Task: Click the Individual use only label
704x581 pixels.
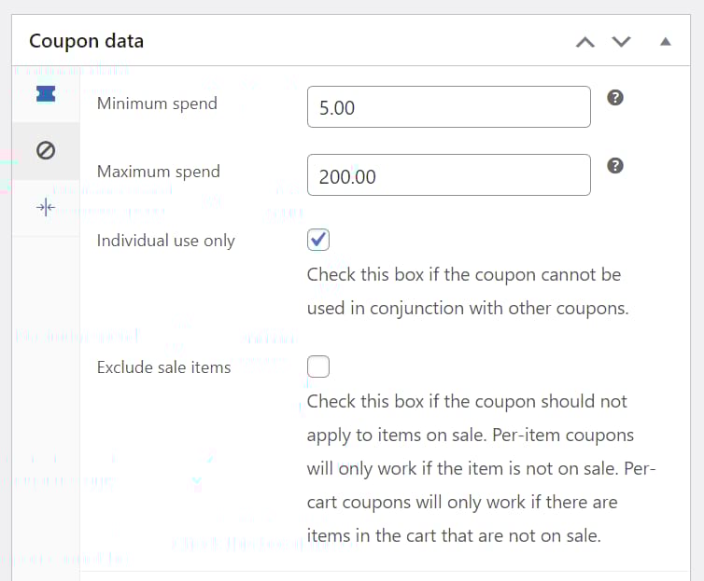Action: (x=165, y=241)
